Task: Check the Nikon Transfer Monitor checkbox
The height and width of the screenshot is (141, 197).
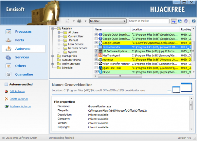Action: coord(96,63)
